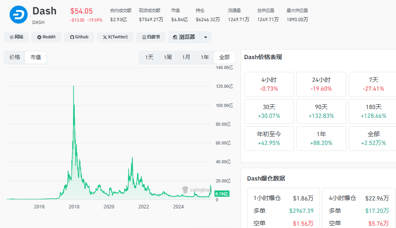Open the Github repository link
This screenshot has width=396, height=228.
click(79, 37)
